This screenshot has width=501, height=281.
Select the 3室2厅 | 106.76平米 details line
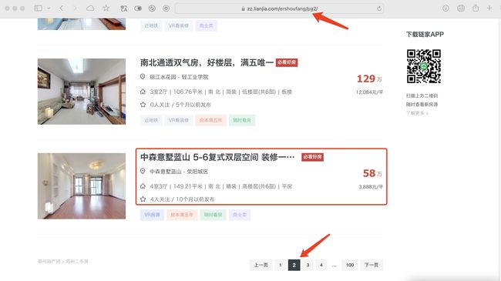pos(221,92)
